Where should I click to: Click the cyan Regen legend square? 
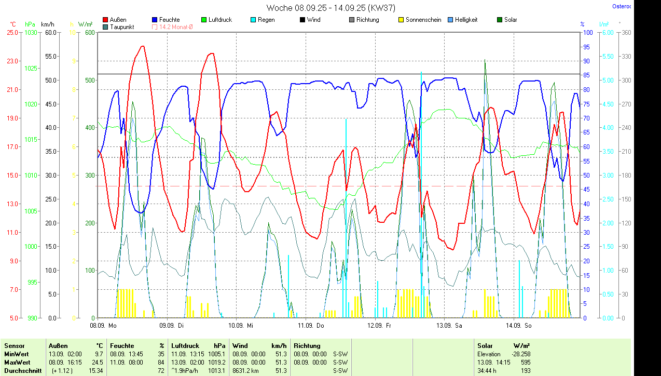pos(253,20)
